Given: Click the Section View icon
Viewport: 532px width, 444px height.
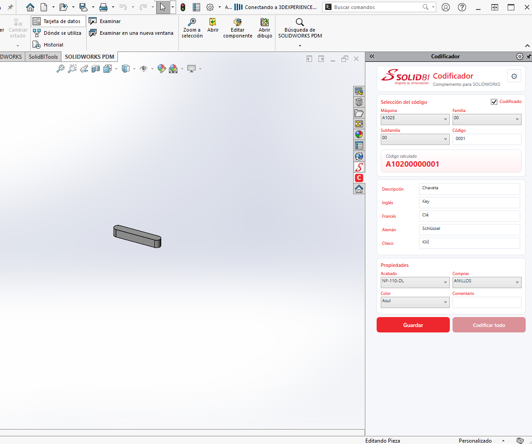Looking at the screenshot, I should (x=96, y=69).
